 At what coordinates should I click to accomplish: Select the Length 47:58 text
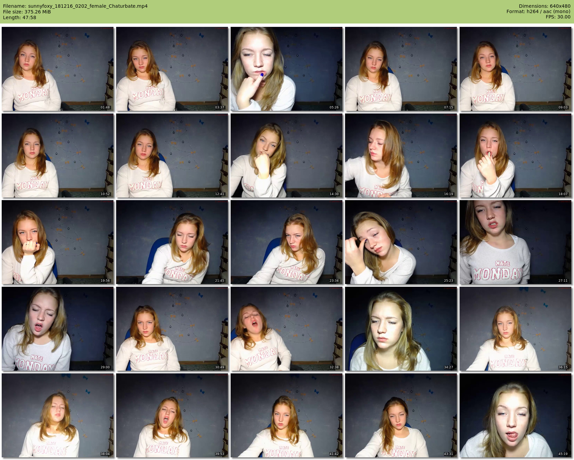(19, 17)
